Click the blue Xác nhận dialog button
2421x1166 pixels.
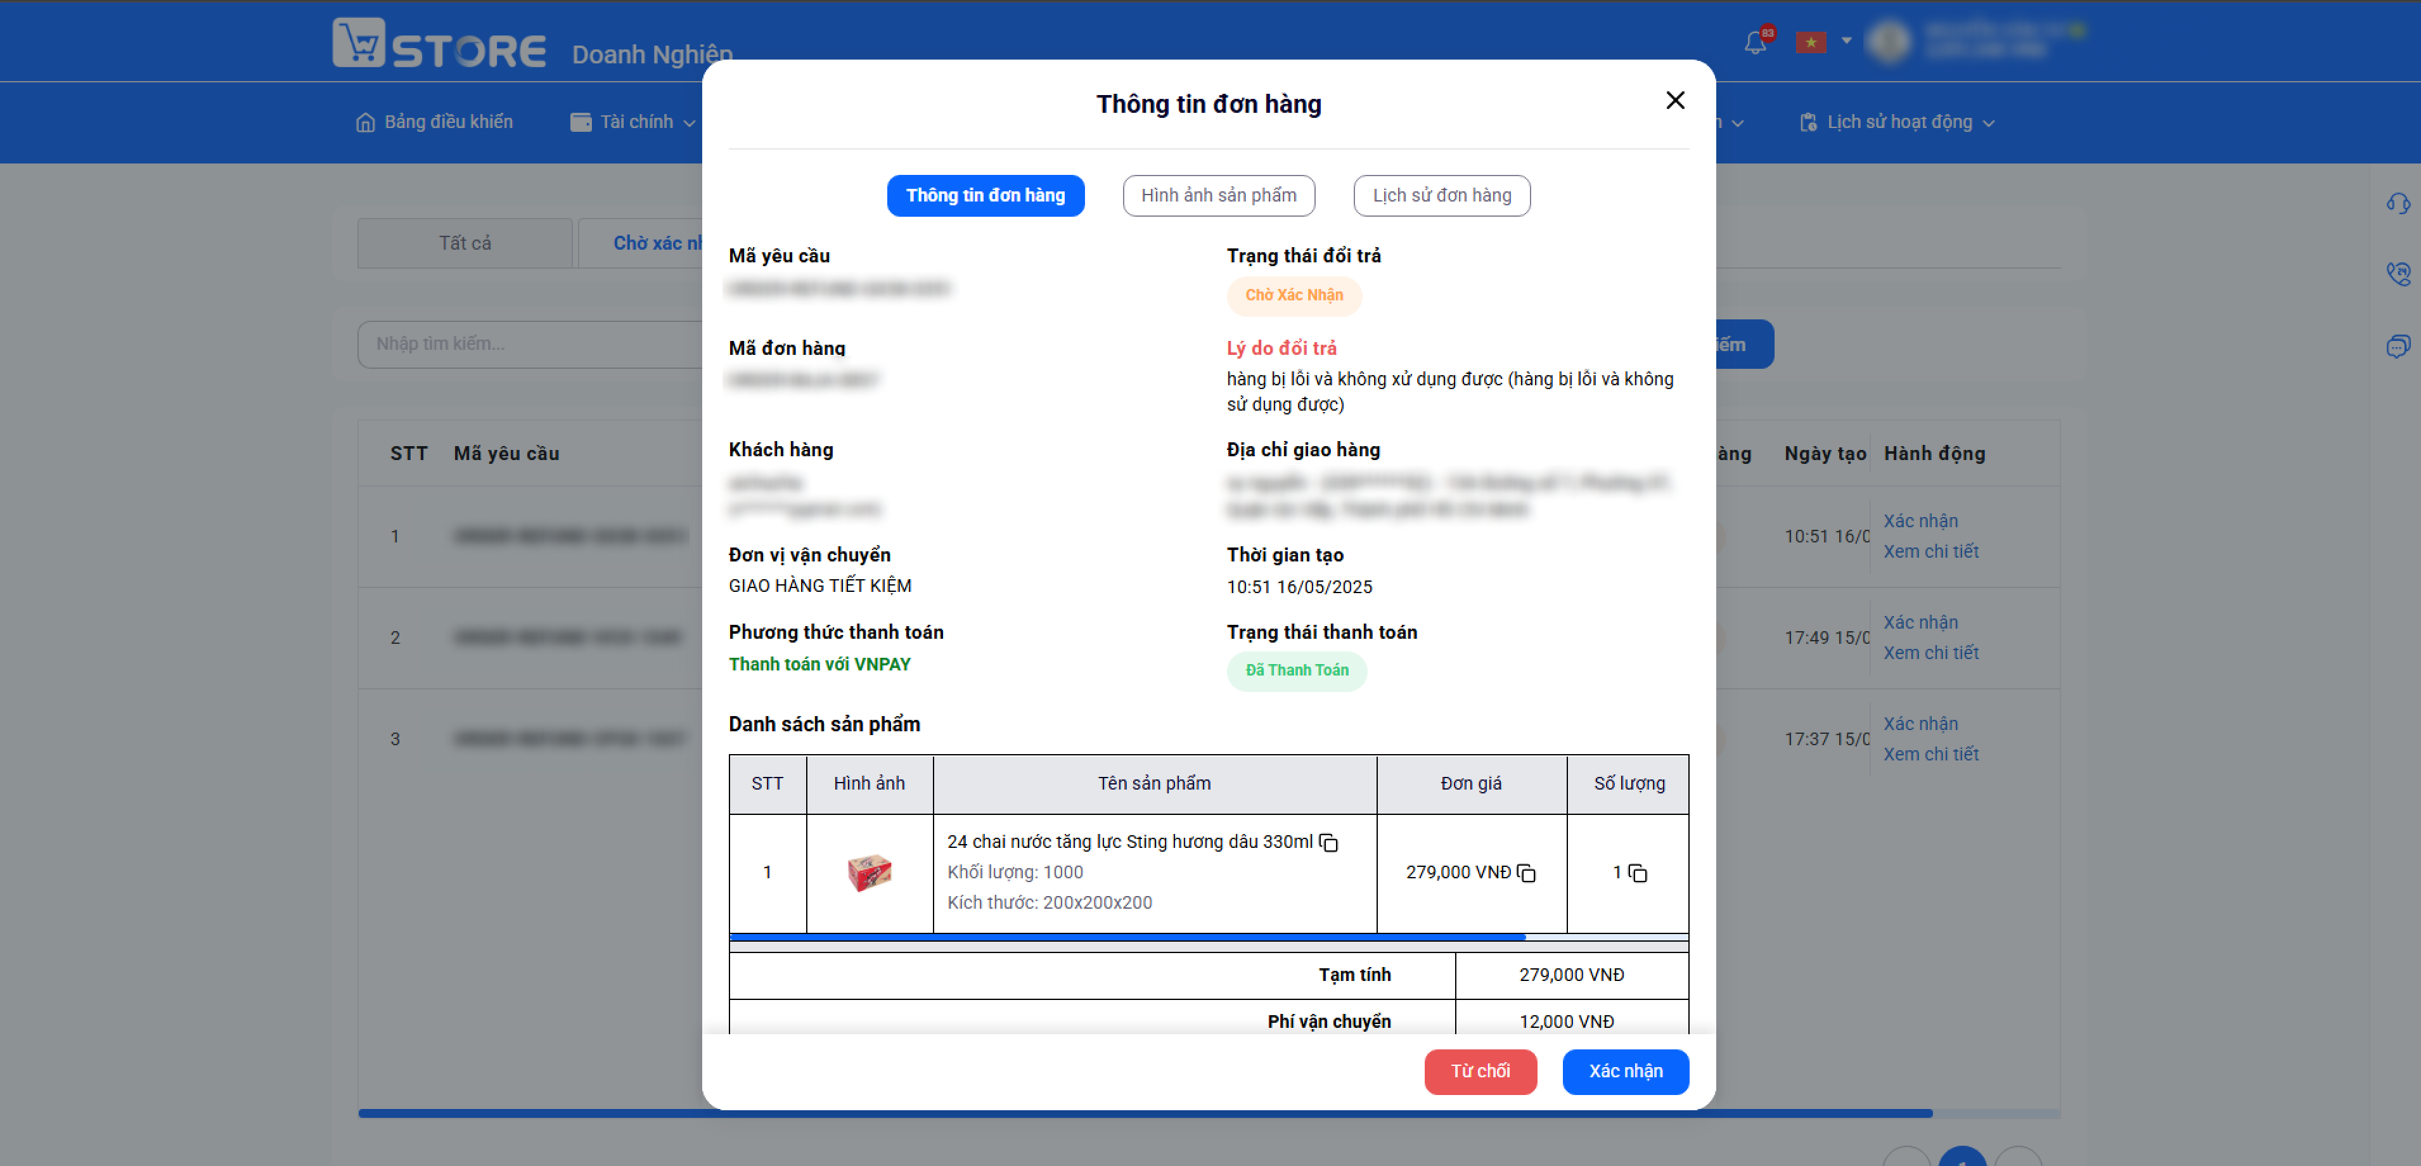[x=1625, y=1071]
